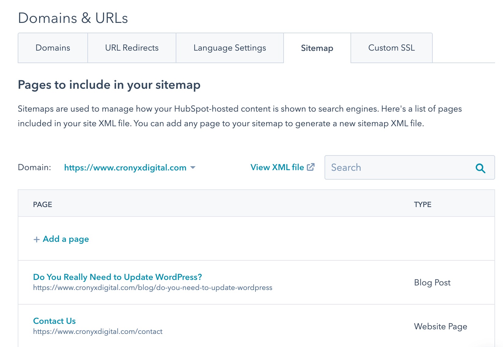Click the View XML file link
Viewport: 503px width, 347px height.
click(277, 167)
